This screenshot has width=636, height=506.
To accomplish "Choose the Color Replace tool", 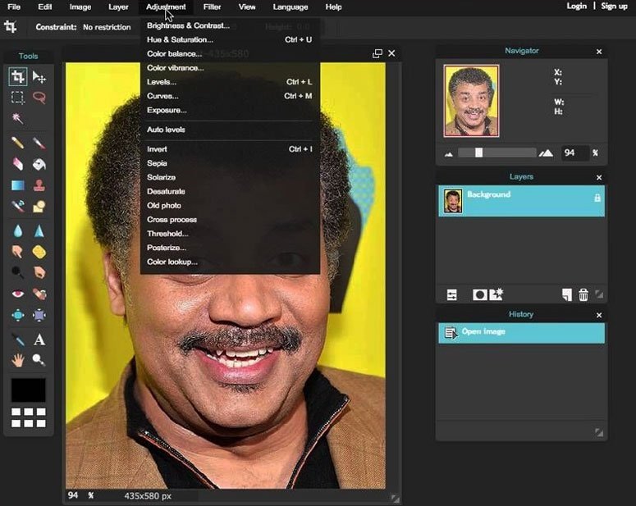I will [18, 207].
